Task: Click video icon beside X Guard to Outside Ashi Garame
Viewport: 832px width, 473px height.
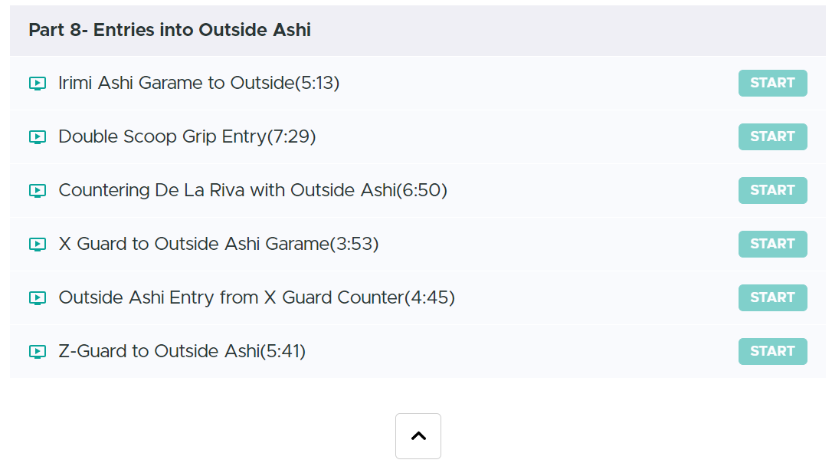Action: pos(37,245)
